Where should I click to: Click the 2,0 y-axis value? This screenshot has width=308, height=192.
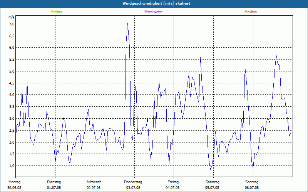12,142
